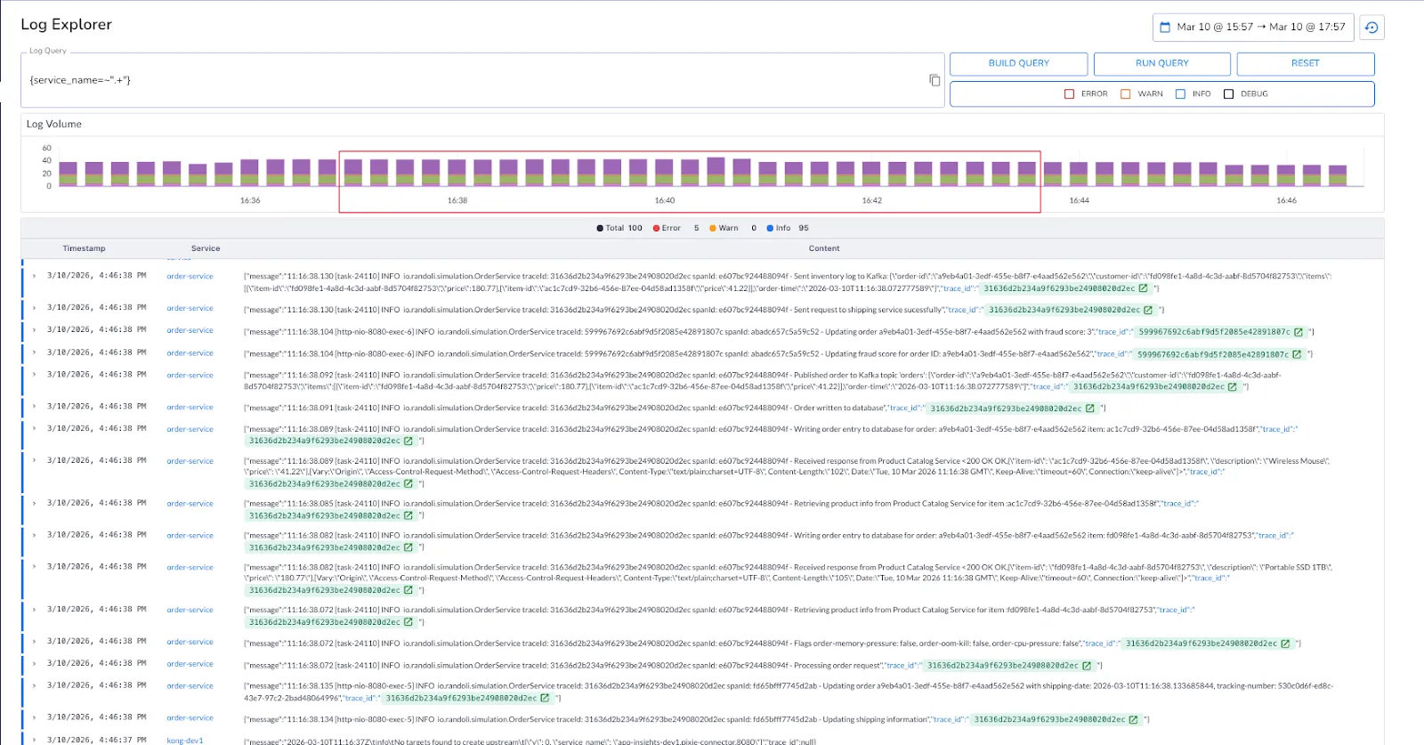Click the Service column header
Image resolution: width=1424 pixels, height=745 pixels.
(206, 248)
